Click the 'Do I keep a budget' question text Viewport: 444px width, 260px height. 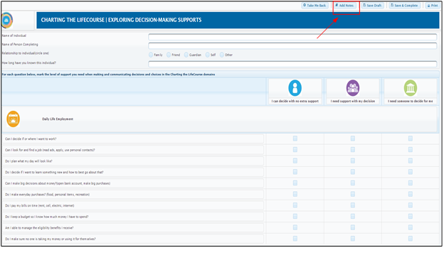(46, 217)
